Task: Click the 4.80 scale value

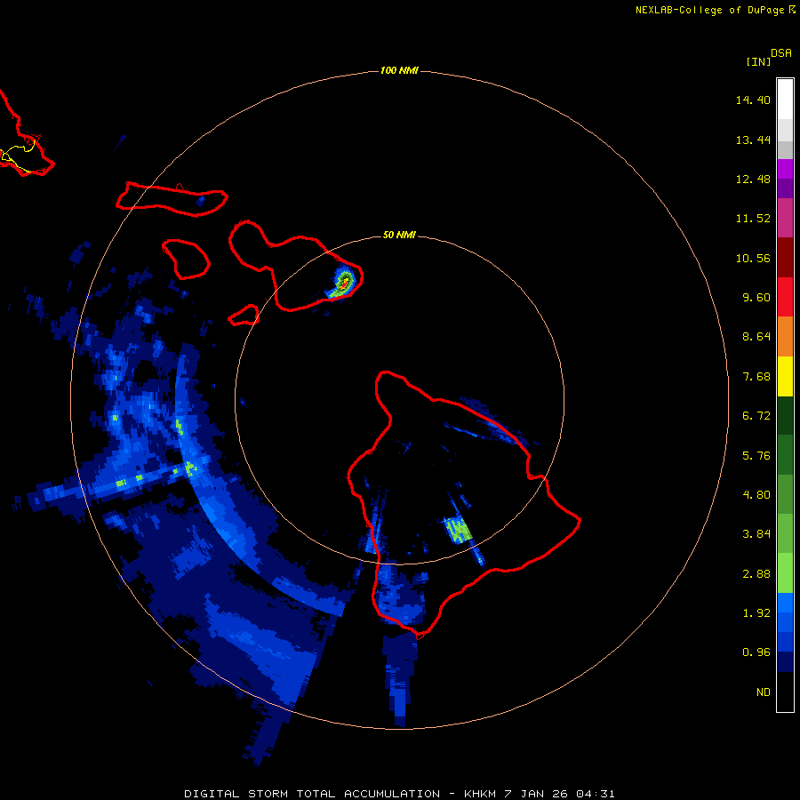Action: pyautogui.click(x=756, y=495)
